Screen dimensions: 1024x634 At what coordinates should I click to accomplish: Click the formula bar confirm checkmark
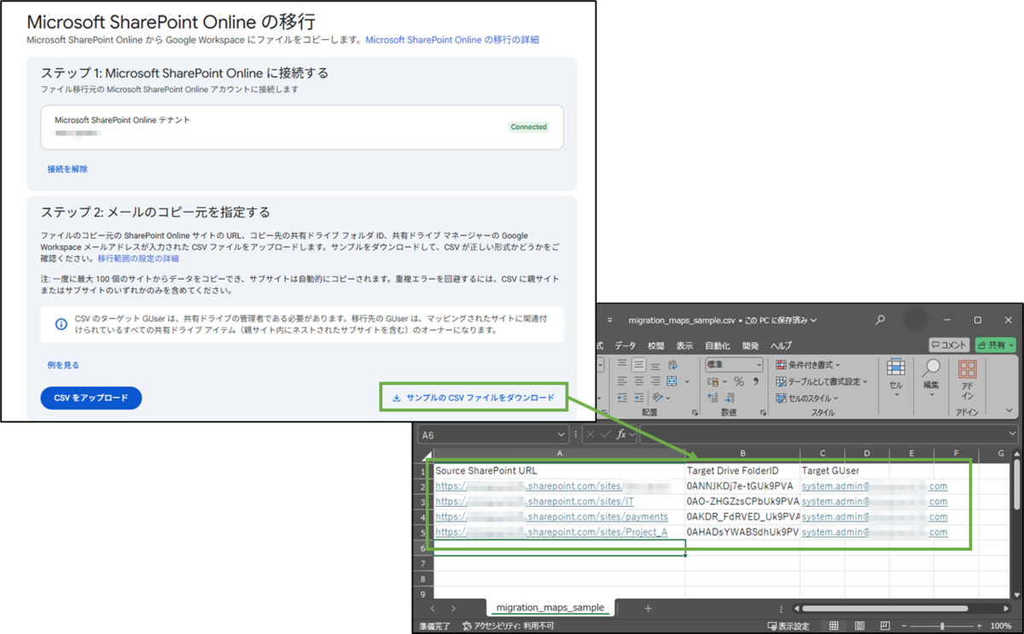pos(605,434)
